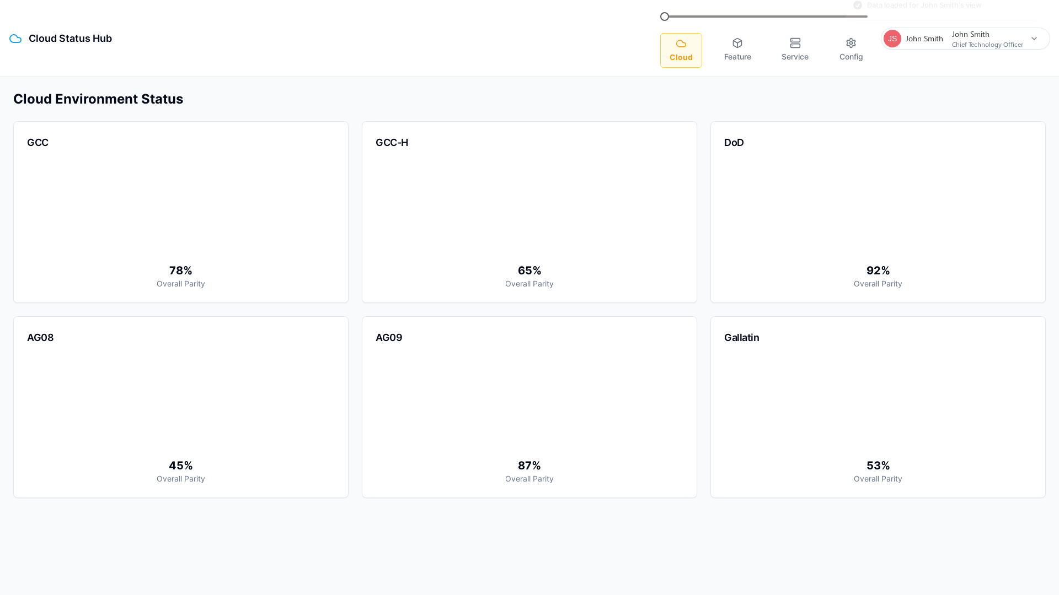Open the DoD environment card

click(878, 212)
